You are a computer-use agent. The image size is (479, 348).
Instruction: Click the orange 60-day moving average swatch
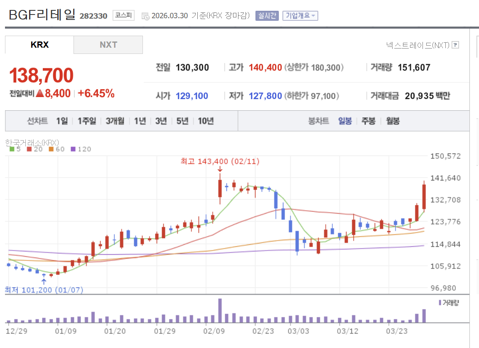52,149
